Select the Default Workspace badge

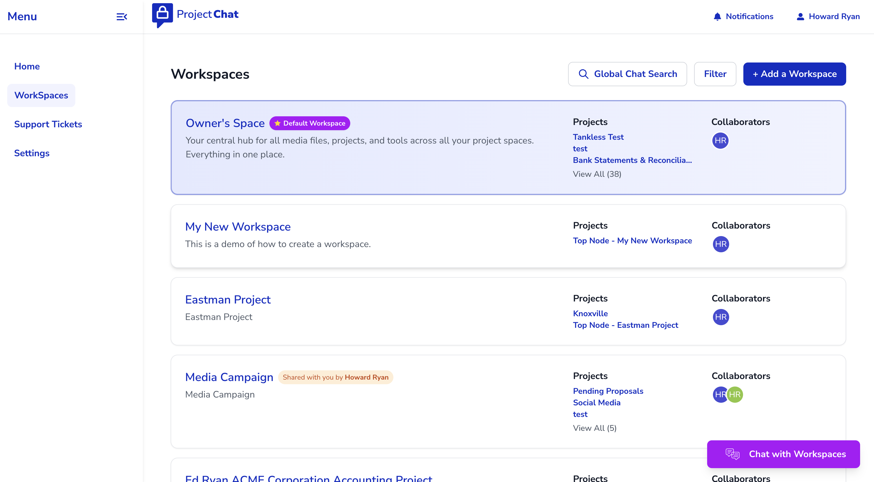(x=309, y=123)
